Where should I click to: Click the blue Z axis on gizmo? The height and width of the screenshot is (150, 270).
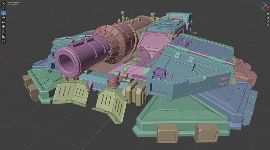(x=264, y=3)
